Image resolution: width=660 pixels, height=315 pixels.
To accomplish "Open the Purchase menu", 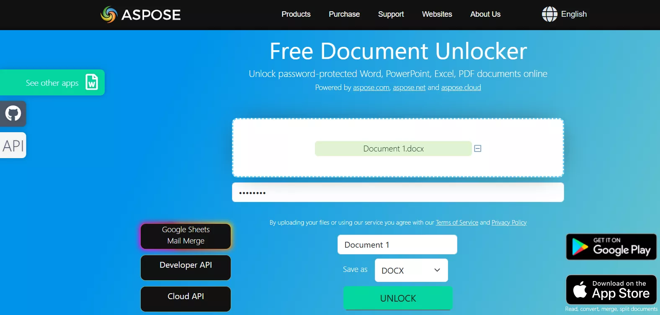I will (344, 14).
